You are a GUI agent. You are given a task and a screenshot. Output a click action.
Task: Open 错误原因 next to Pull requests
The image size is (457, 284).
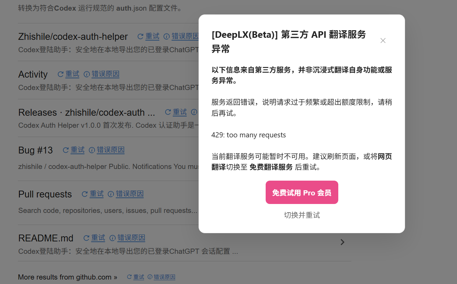pyautogui.click(x=130, y=194)
